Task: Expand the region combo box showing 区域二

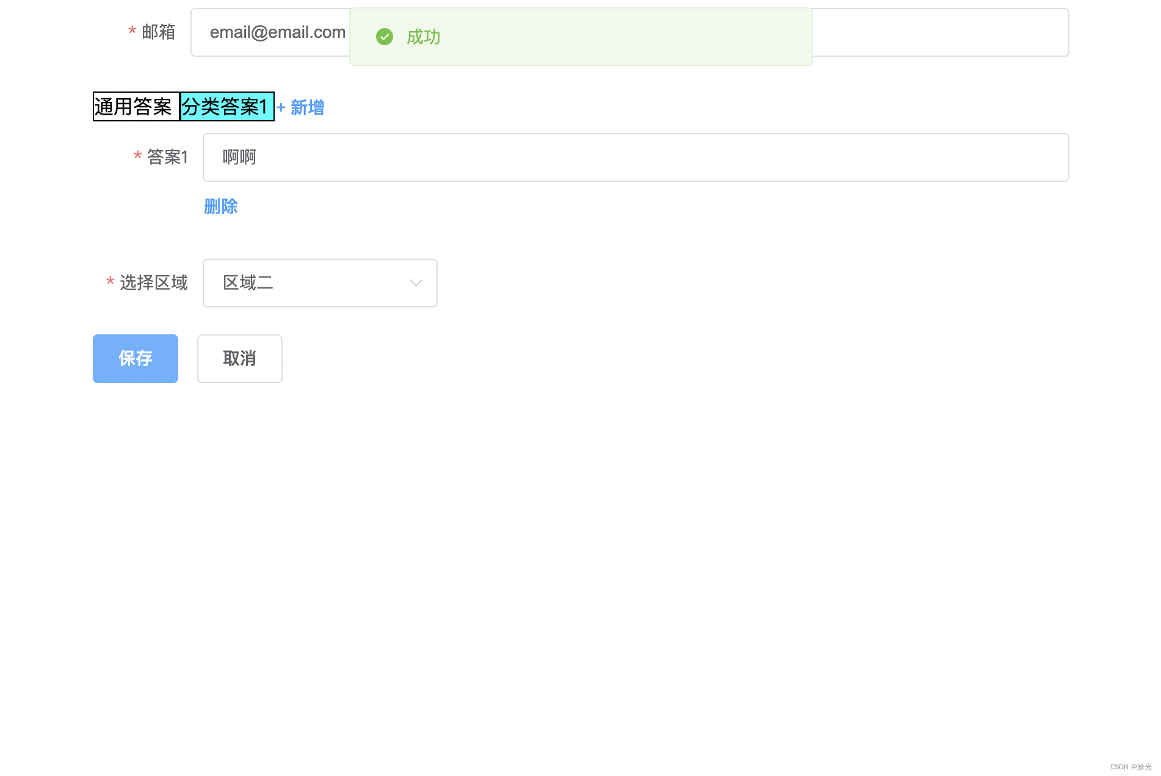Action: 319,282
